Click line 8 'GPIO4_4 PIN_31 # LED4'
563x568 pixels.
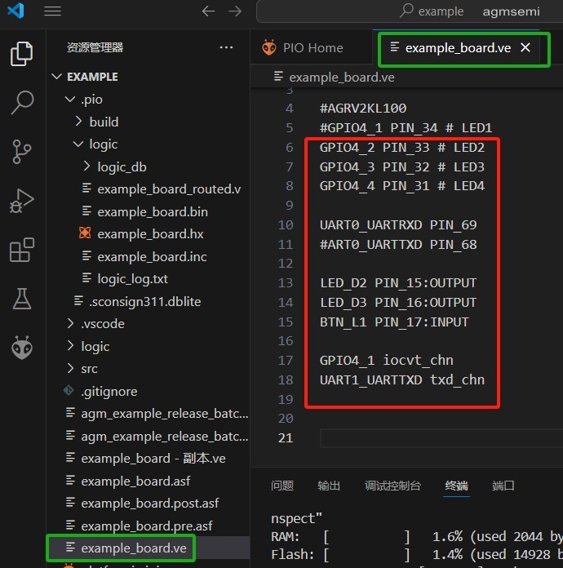pos(401,186)
